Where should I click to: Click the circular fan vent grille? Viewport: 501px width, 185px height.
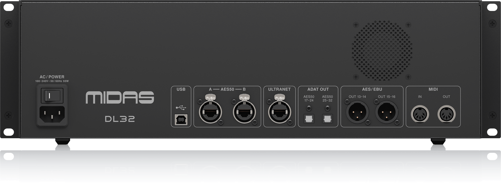coord(382,51)
